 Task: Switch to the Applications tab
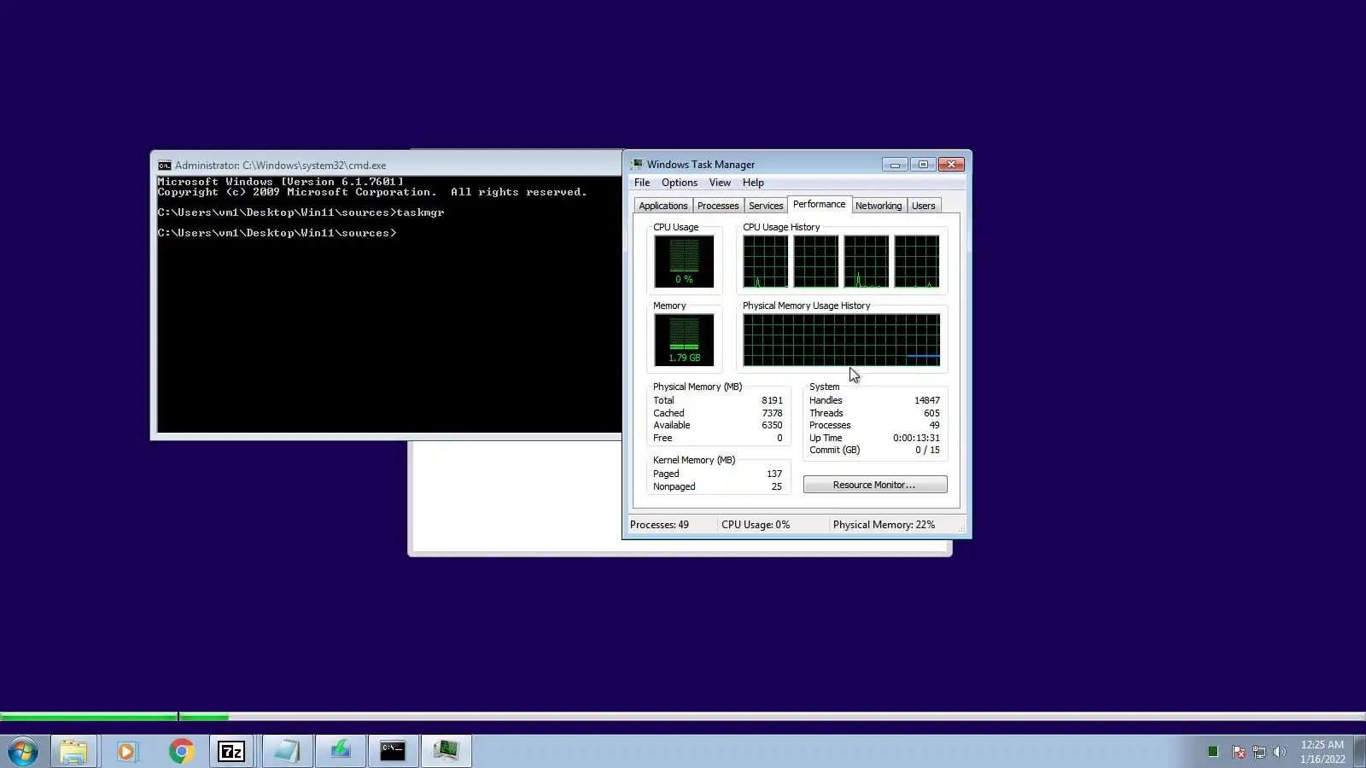663,206
